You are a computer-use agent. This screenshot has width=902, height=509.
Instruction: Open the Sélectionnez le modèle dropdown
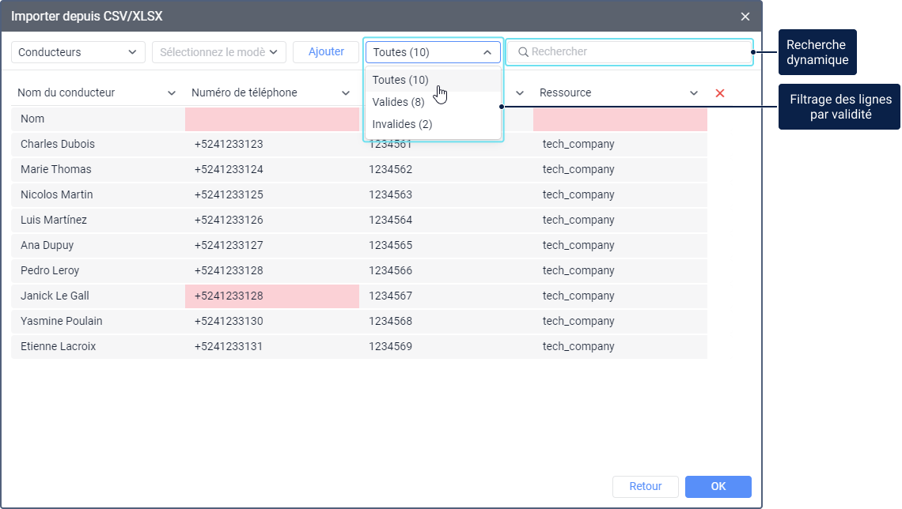point(218,52)
